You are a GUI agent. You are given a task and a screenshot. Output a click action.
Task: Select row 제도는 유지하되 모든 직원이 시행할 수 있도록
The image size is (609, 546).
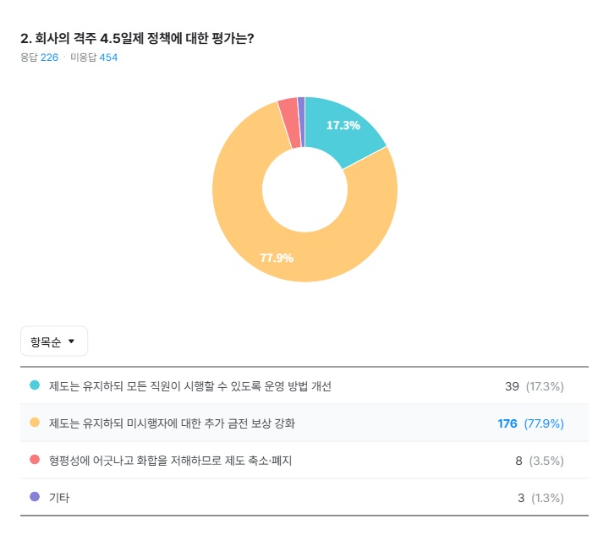190,386
